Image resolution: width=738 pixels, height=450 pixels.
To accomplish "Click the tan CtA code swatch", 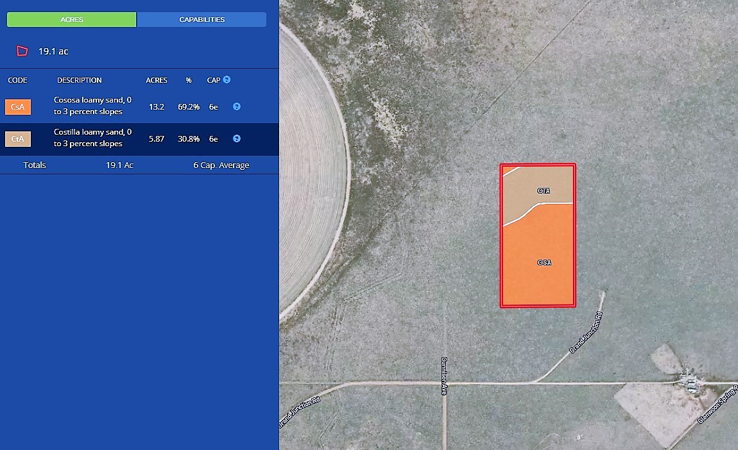I will click(18, 138).
